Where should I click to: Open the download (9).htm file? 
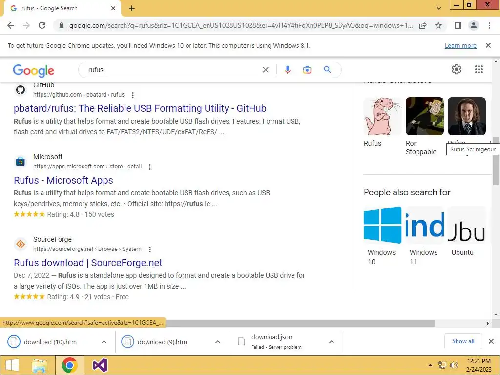click(x=162, y=342)
